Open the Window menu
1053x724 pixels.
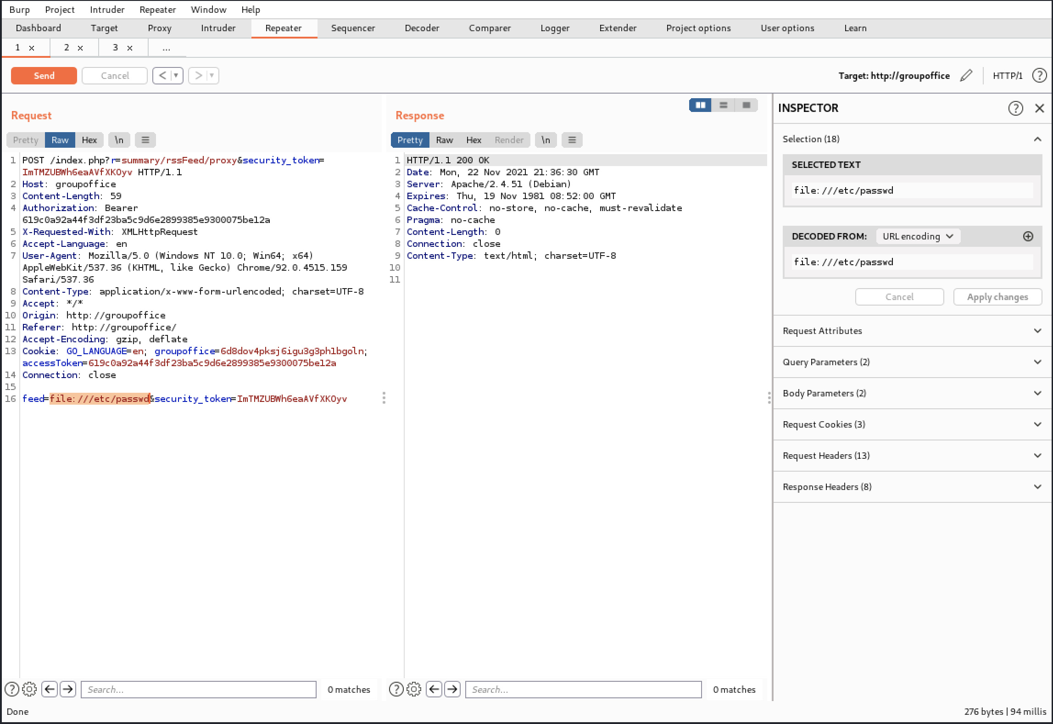(x=208, y=10)
